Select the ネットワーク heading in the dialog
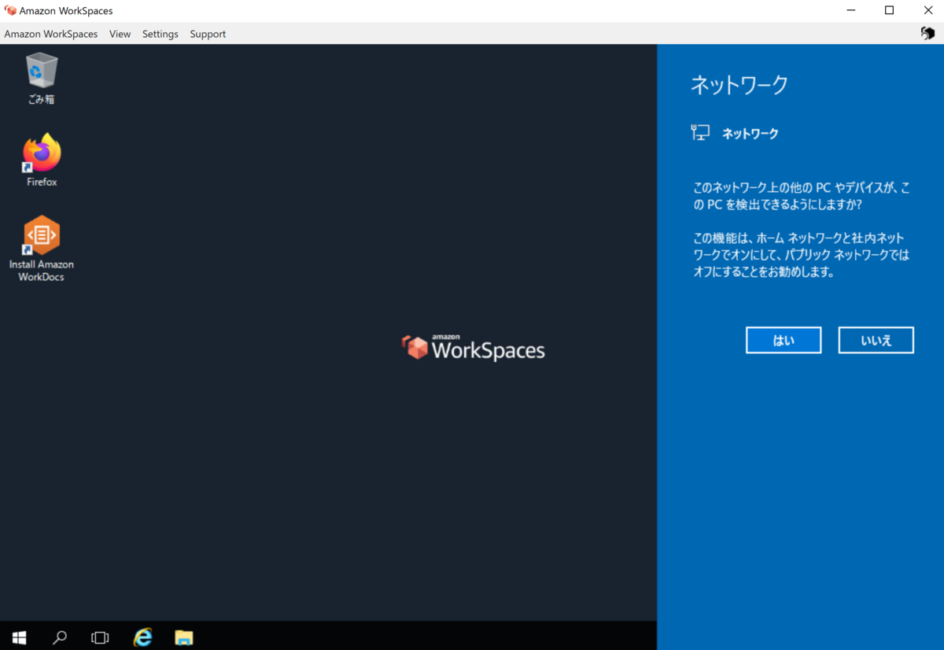944x650 pixels. (x=738, y=85)
